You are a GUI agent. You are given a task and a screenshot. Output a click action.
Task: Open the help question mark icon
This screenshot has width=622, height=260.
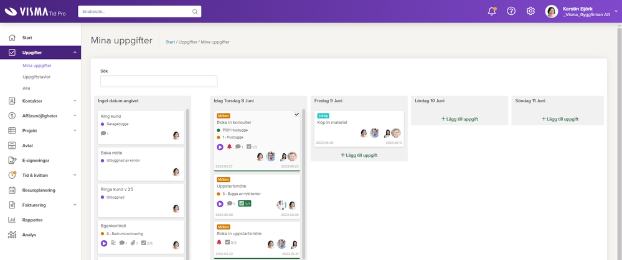(x=511, y=11)
